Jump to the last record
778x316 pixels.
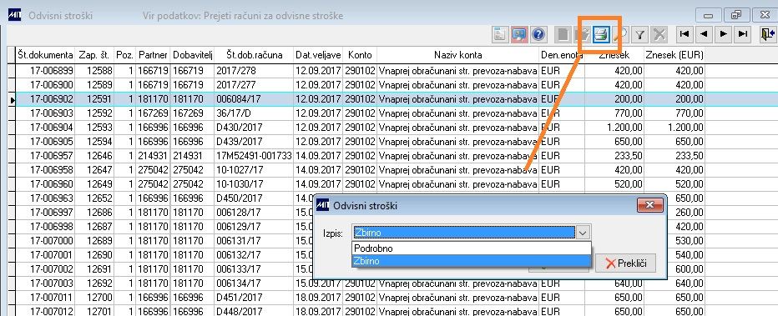point(742,34)
